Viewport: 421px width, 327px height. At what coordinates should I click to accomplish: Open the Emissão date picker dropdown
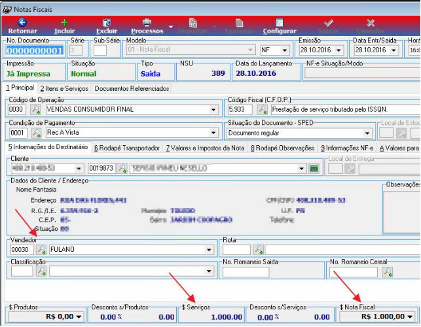[x=339, y=50]
